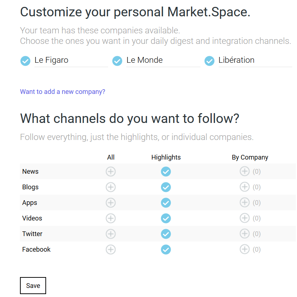Screen dimensions: 297x297
Task: Expand By Company options for Facebook
Action: click(245, 249)
